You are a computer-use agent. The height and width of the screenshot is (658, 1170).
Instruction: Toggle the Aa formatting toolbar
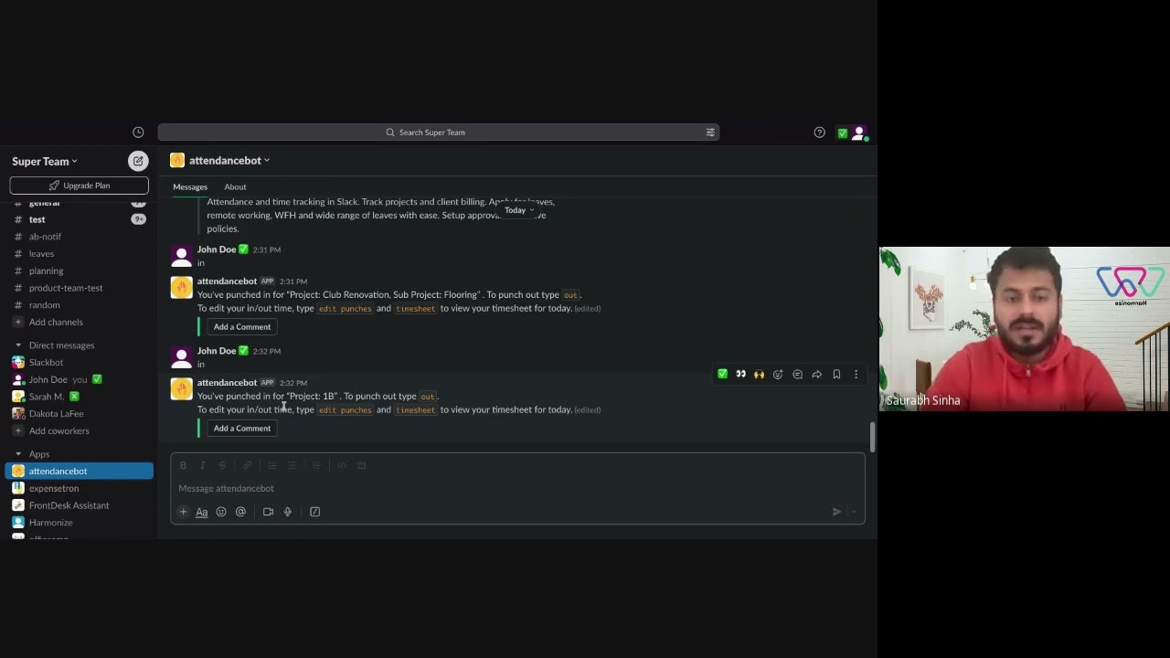tap(202, 512)
